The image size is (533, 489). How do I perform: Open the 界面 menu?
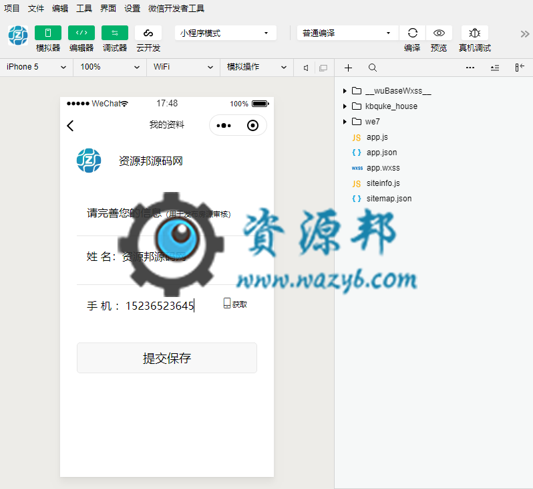pyautogui.click(x=108, y=8)
